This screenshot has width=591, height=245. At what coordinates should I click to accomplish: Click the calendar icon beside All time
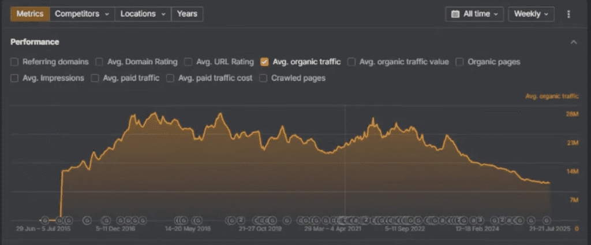click(455, 14)
